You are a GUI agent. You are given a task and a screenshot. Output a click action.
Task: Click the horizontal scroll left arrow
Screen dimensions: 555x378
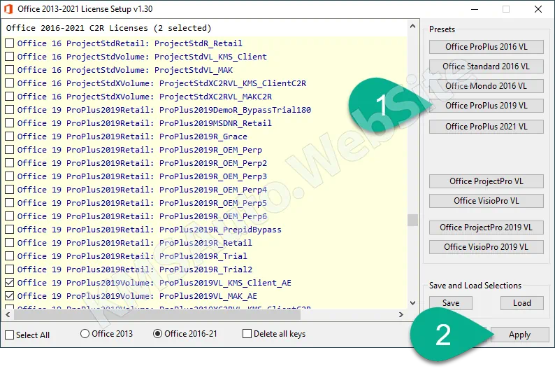point(8,314)
